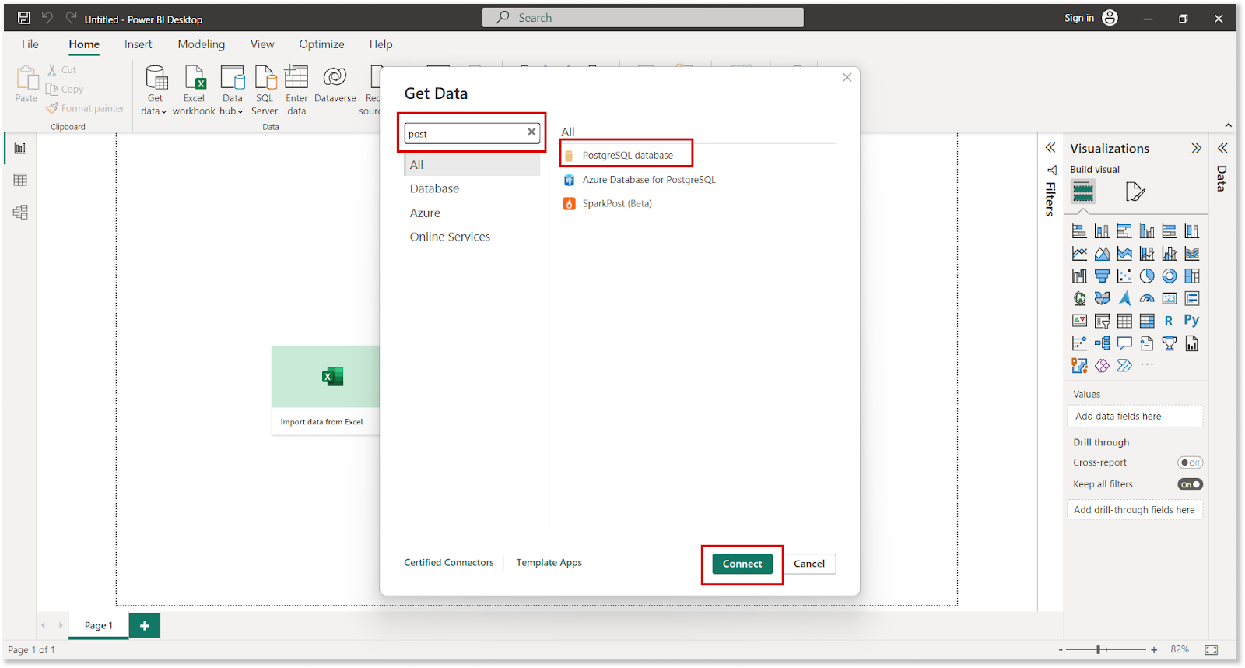The width and height of the screenshot is (1245, 668).
Task: Open the File menu
Action: pyautogui.click(x=30, y=44)
